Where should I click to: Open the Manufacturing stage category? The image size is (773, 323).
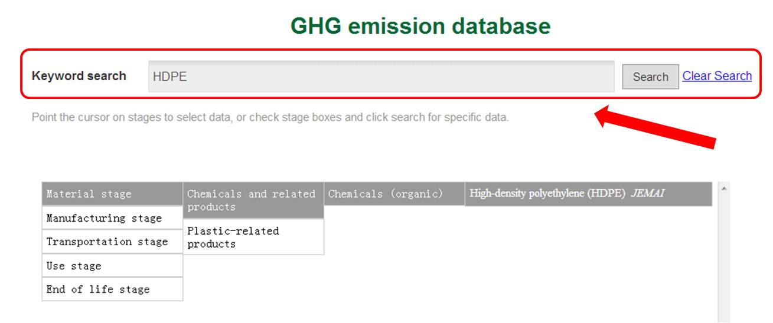point(112,218)
